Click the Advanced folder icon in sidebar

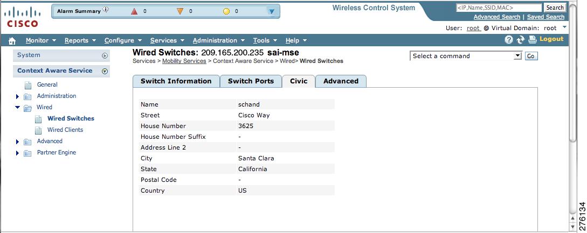tap(27, 142)
